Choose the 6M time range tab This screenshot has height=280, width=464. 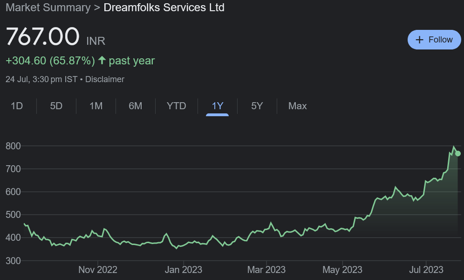coord(136,106)
